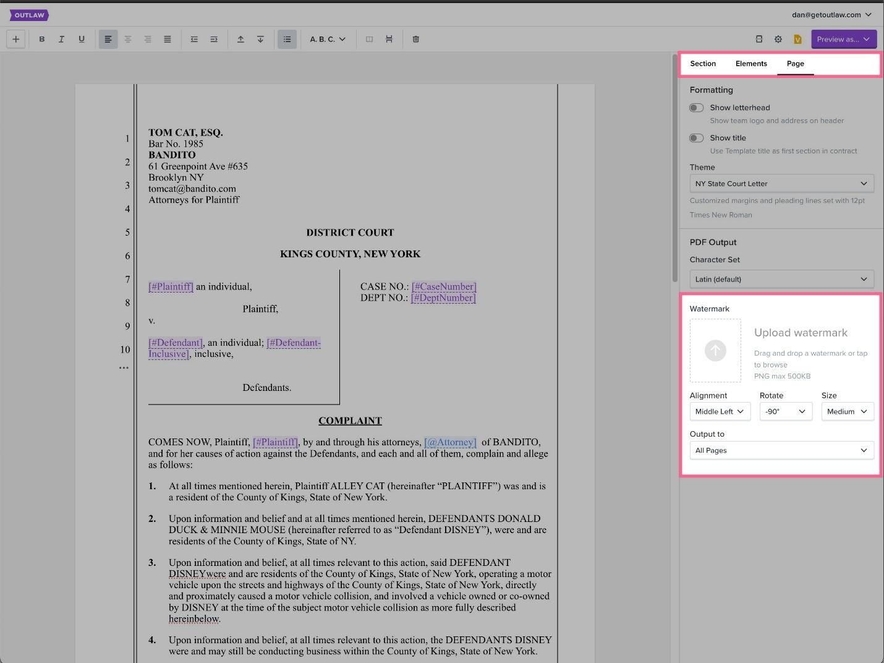Increase the indent level
The image size is (884, 663).
pyautogui.click(x=214, y=39)
